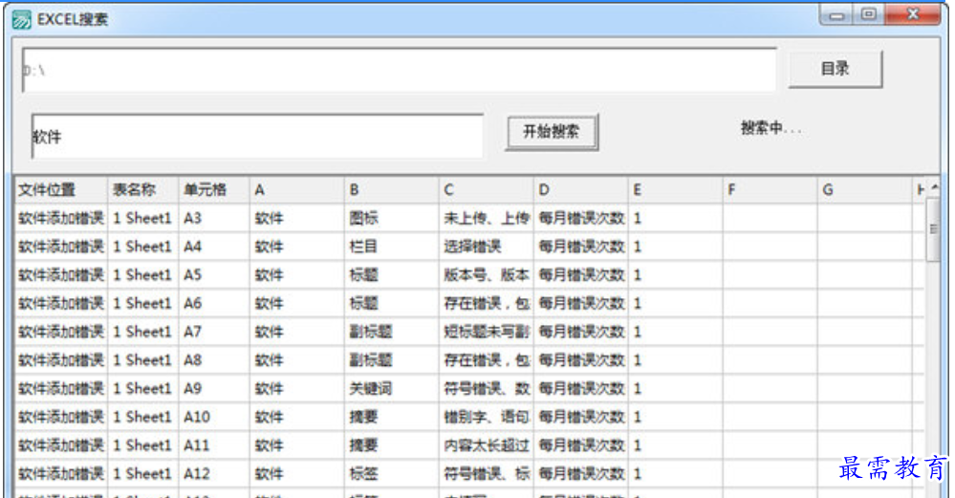Click 短标题未写副 cell in row A7
Viewport: 955px width, 498px height.
coord(486,332)
